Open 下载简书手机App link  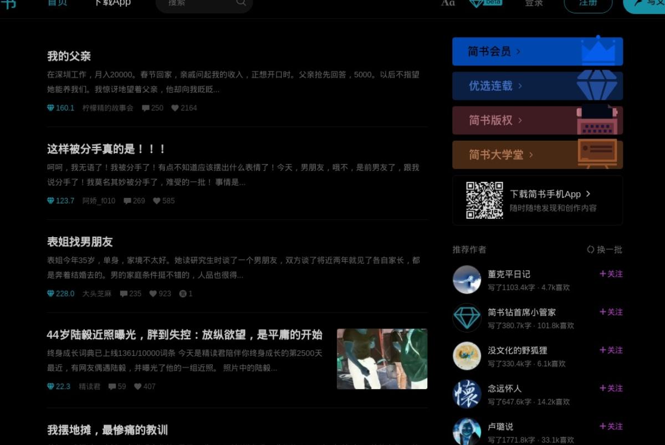click(x=550, y=194)
